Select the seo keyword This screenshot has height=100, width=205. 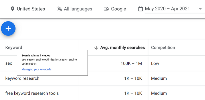(9, 63)
